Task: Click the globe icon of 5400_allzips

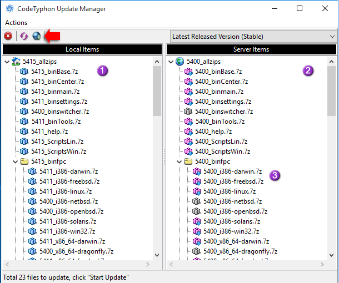Action: coord(180,62)
